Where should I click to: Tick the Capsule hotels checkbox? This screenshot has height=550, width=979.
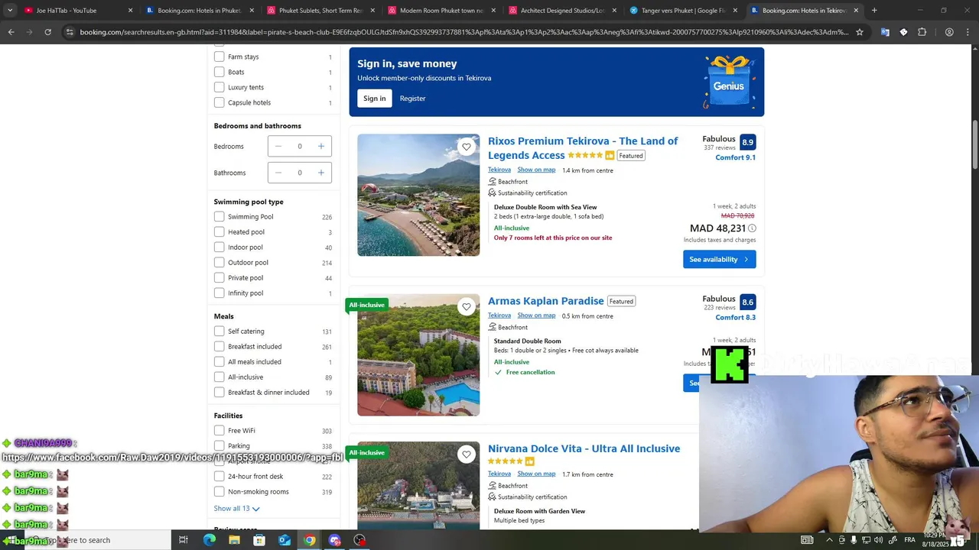(220, 102)
